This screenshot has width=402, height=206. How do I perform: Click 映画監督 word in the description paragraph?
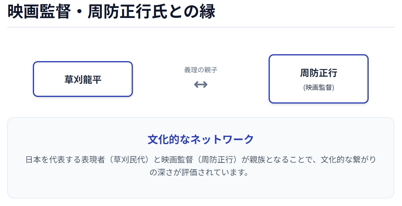[x=175, y=160]
